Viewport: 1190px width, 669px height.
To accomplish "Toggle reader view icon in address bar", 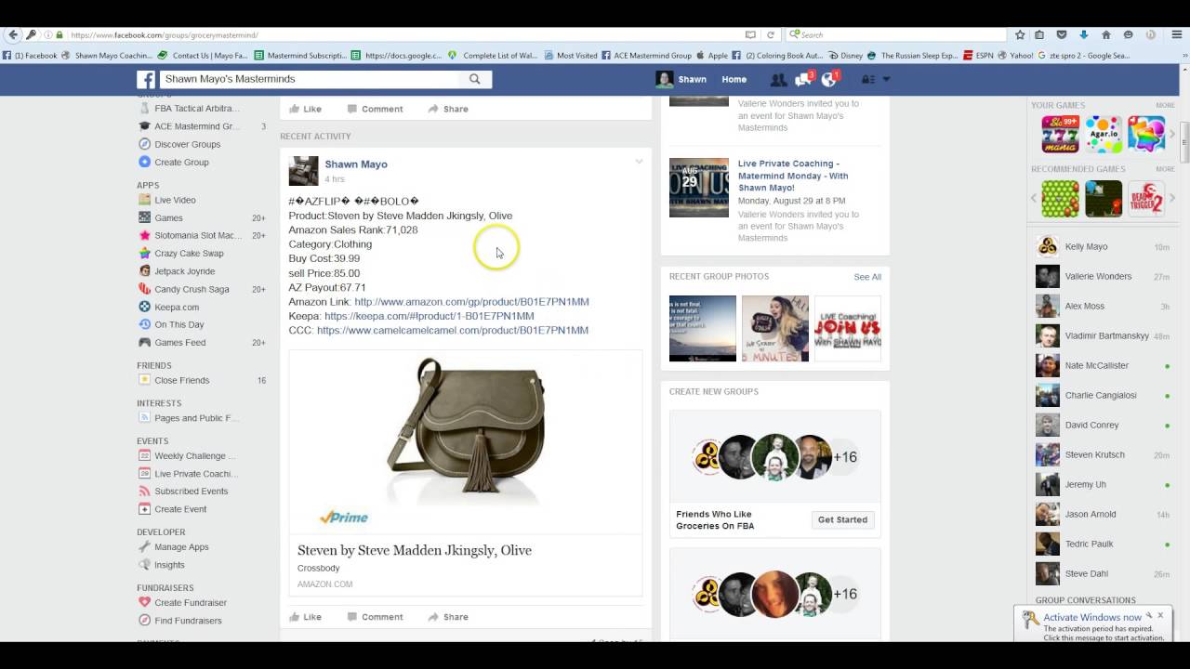I will click(750, 34).
